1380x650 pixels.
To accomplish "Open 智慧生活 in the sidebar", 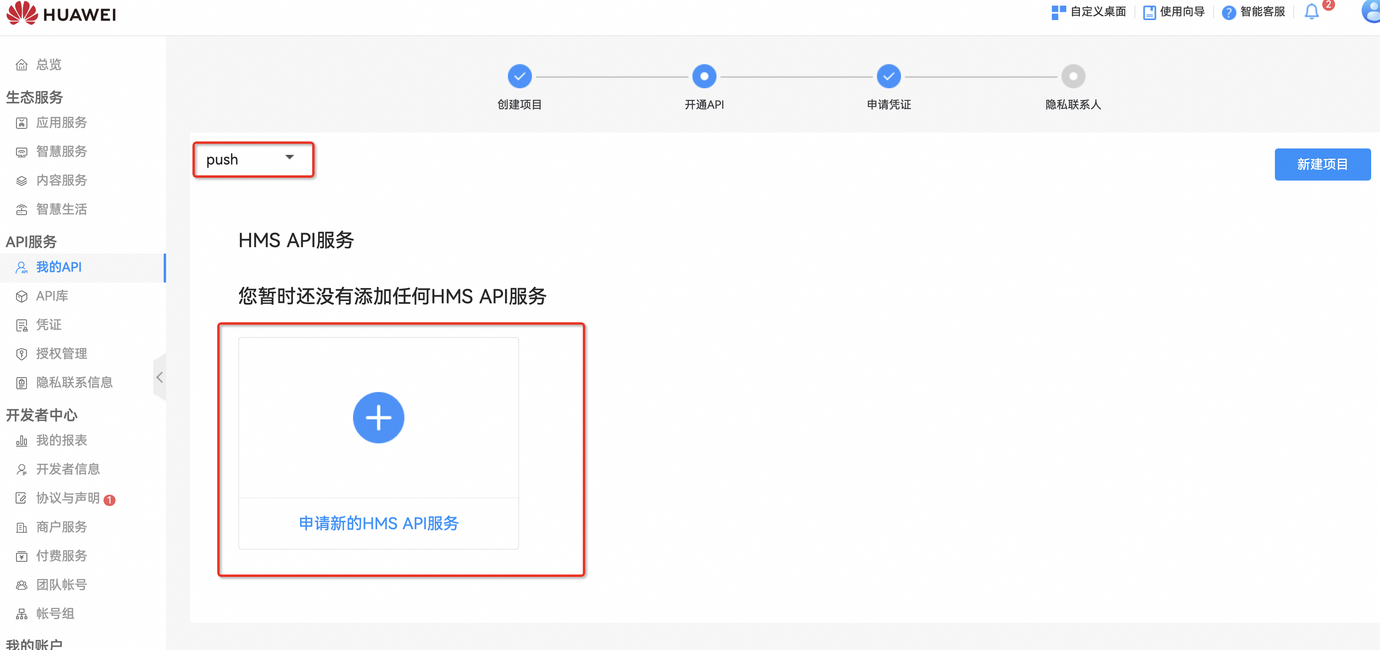I will tap(62, 209).
